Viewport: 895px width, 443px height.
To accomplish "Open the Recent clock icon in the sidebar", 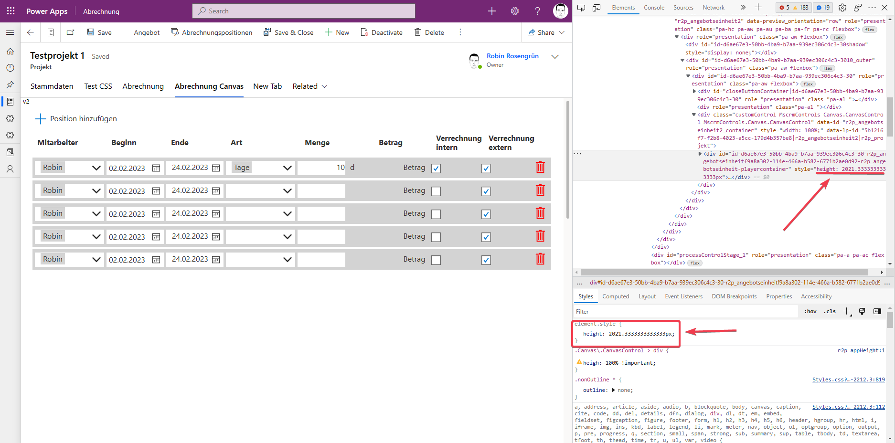I will tap(10, 68).
